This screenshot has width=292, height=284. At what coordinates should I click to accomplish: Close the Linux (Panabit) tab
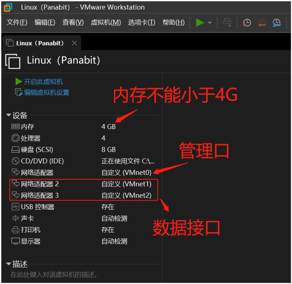[x=74, y=43]
